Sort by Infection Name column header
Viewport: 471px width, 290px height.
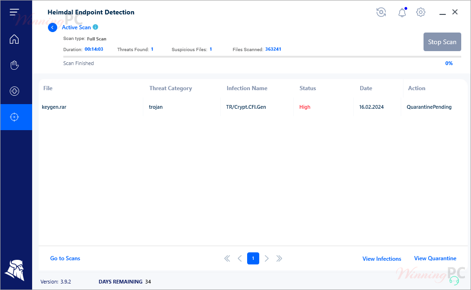point(247,88)
